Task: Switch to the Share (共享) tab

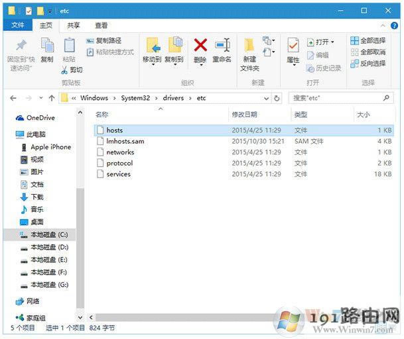Action: click(74, 25)
